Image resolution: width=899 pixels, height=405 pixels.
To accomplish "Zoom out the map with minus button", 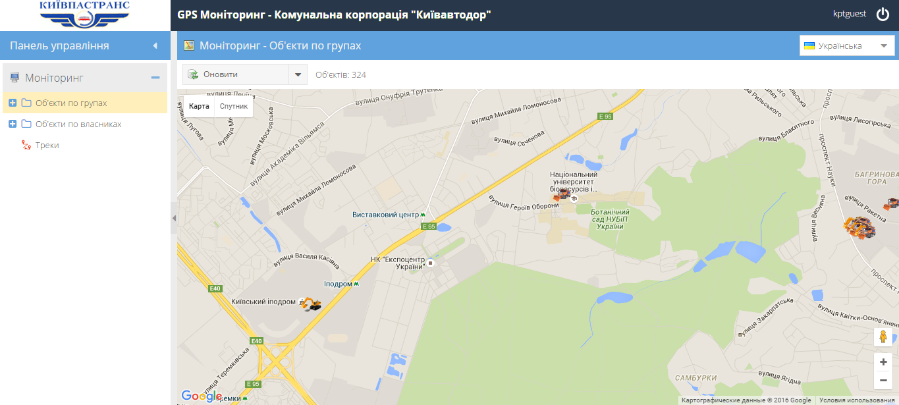I will (x=883, y=380).
